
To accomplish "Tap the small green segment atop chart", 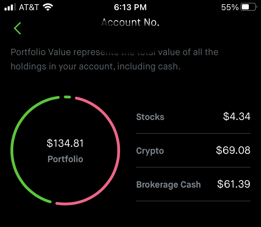I will [x=68, y=97].
